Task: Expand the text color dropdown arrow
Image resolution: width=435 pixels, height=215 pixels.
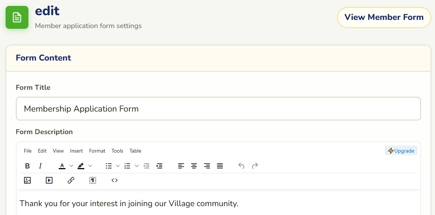Action: click(71, 166)
